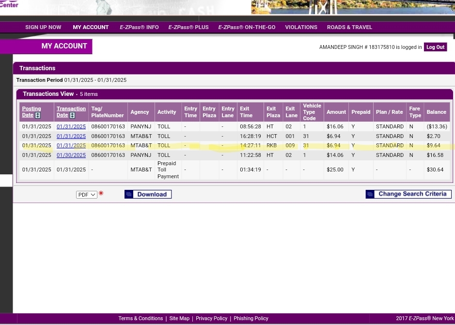Click the Log Out button
Image resolution: width=455 pixels, height=325 pixels.
tap(435, 47)
